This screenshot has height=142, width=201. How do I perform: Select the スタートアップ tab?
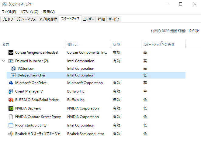[70, 19]
